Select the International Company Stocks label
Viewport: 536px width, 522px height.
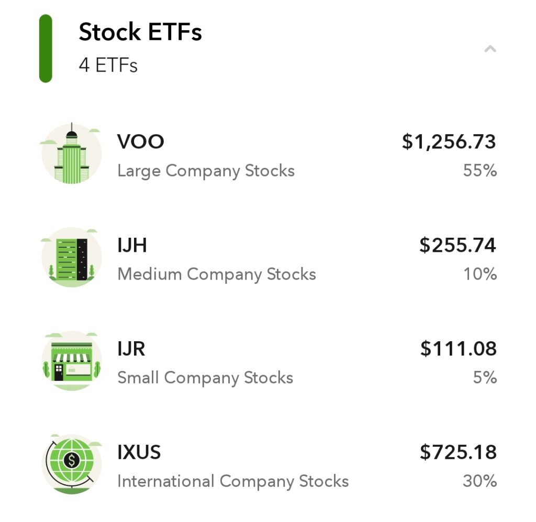[233, 481]
